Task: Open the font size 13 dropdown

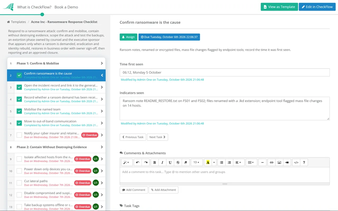Action: pos(196,162)
